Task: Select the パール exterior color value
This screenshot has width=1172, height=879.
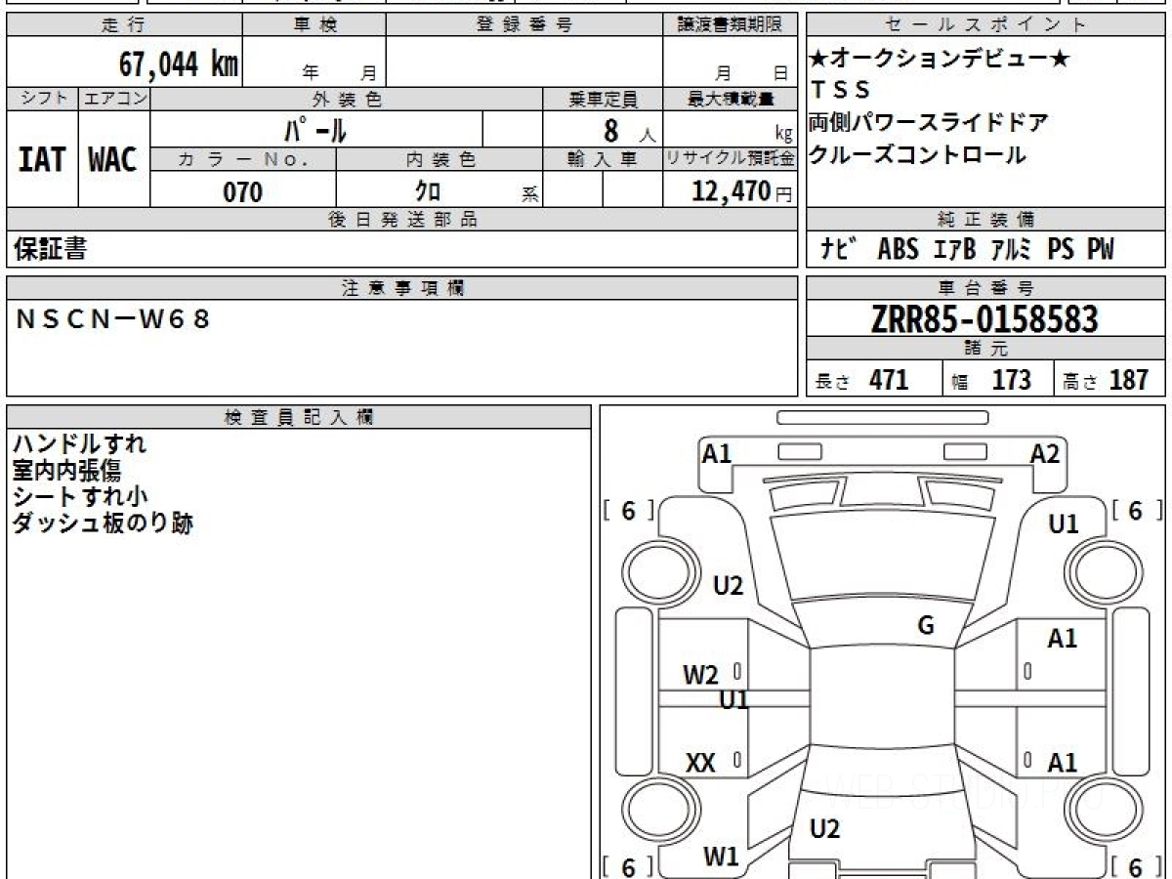Action: (x=316, y=130)
